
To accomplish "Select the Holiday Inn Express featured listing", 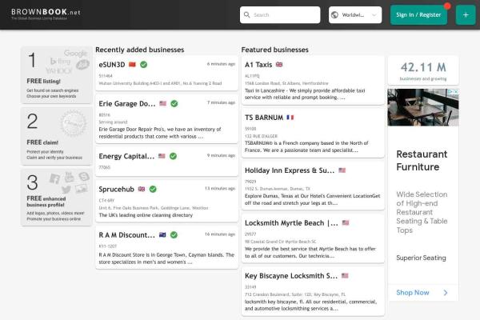I will tap(289, 170).
